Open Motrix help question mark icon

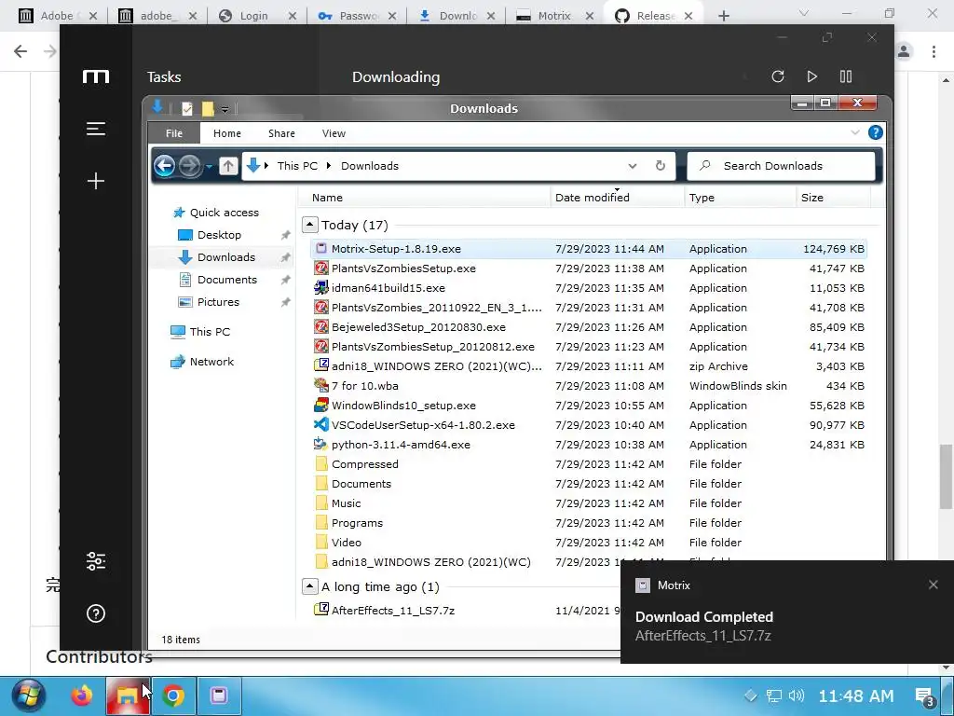point(96,613)
